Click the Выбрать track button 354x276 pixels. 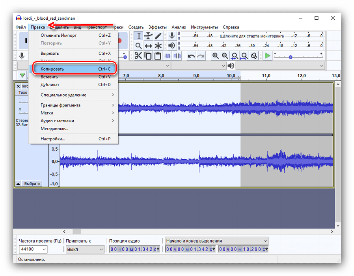coord(32,184)
